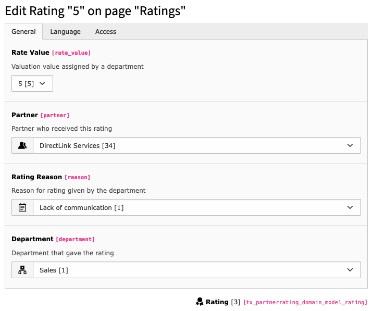Switch to the Language tab
This screenshot has height=311, width=373.
[66, 32]
